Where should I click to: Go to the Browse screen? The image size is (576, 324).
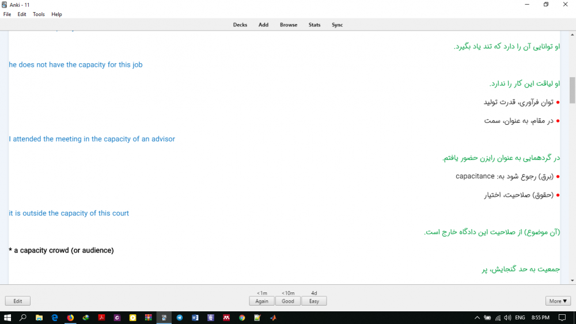[289, 25]
